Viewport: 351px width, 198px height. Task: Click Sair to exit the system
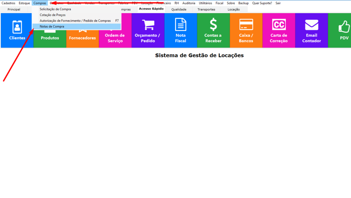pos(278,3)
